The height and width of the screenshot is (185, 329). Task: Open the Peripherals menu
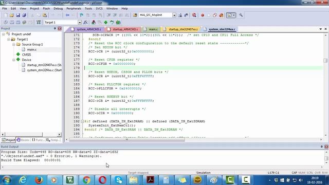(x=74, y=9)
